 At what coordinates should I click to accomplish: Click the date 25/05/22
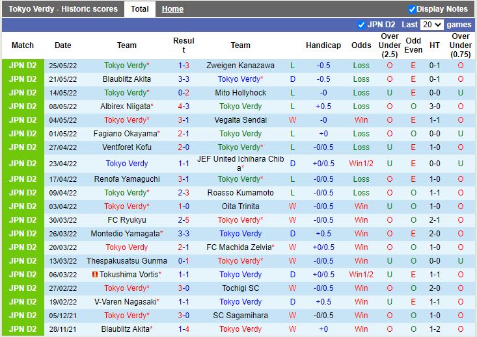pos(63,66)
